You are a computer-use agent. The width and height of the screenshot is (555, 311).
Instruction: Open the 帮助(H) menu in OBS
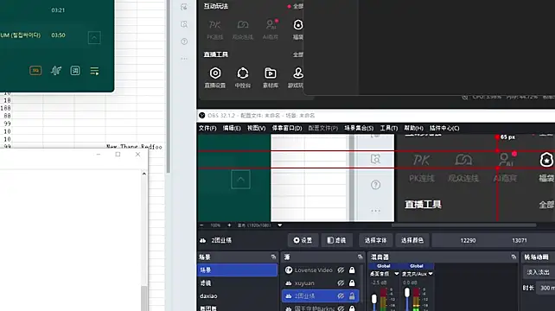pyautogui.click(x=413, y=128)
